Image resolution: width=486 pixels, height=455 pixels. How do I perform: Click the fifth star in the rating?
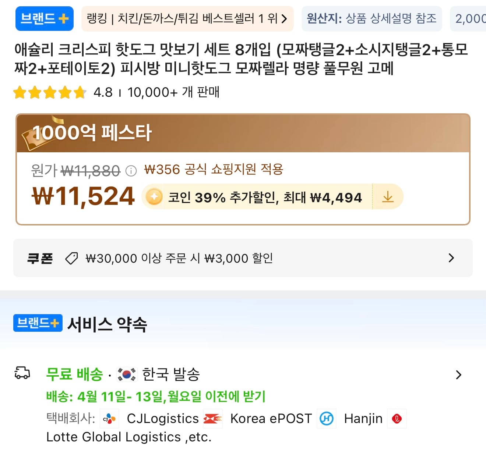(x=78, y=93)
